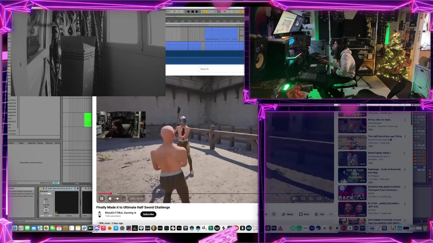Open options menu for SHADOW MALAMAR video
433x243 pixels.
405,187
